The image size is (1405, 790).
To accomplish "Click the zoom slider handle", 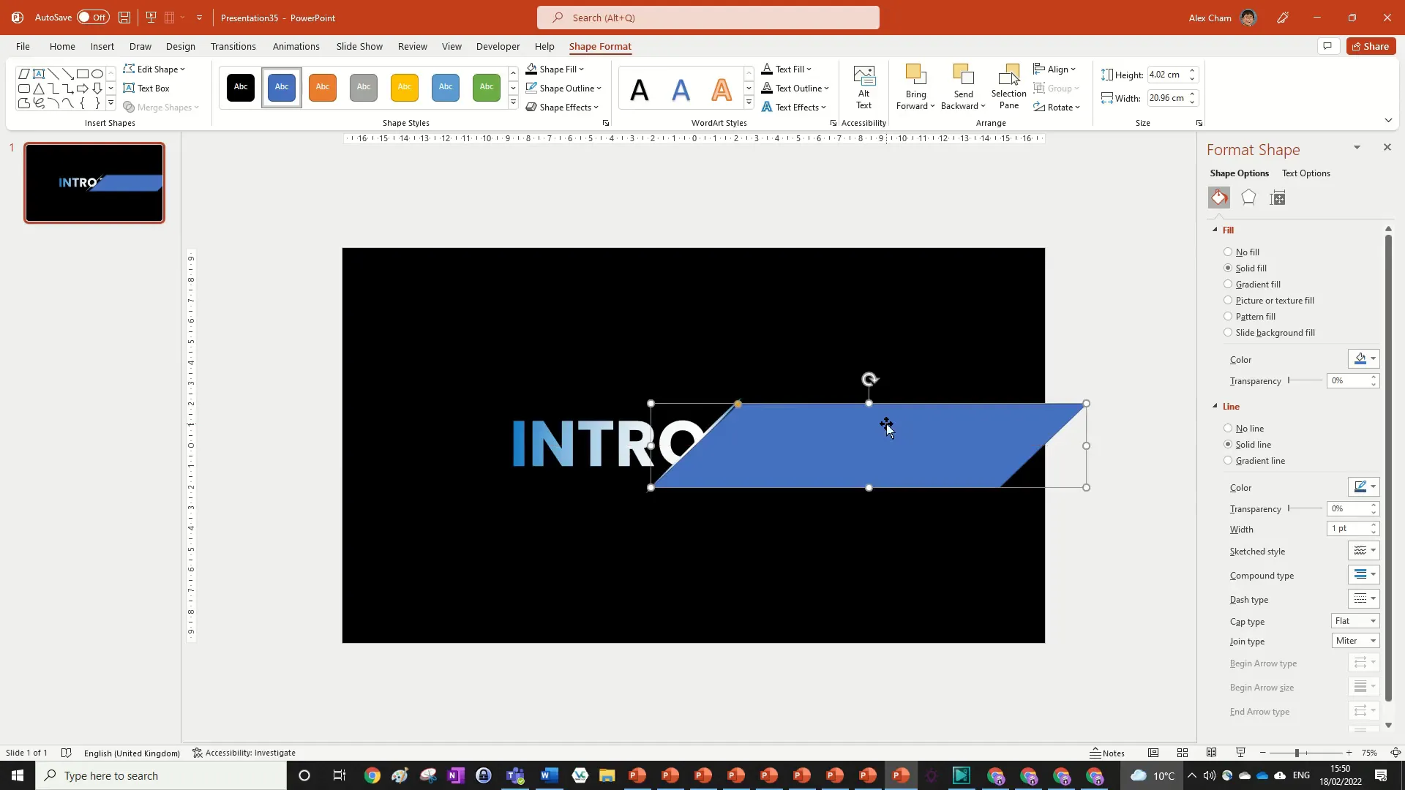I will coord(1297,753).
